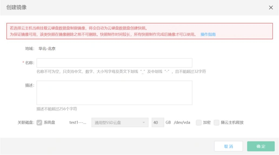This screenshot has height=155, width=279.
Task: Enable the 加密 checkbox
Action: pyautogui.click(x=199, y=123)
